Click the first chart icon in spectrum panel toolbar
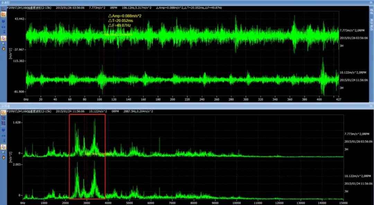This screenshot has height=205, width=374. 3,112
